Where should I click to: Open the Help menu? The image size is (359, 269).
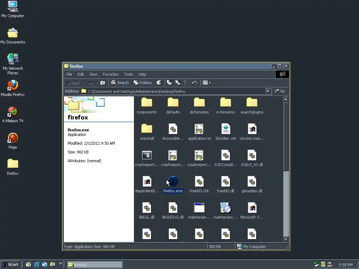[x=142, y=74]
